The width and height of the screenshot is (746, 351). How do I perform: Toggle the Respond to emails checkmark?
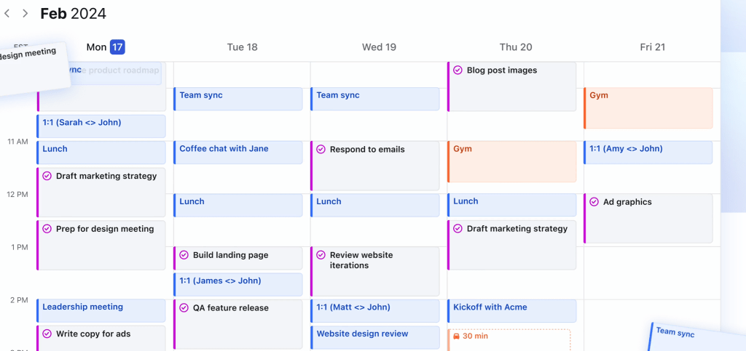pyautogui.click(x=321, y=149)
